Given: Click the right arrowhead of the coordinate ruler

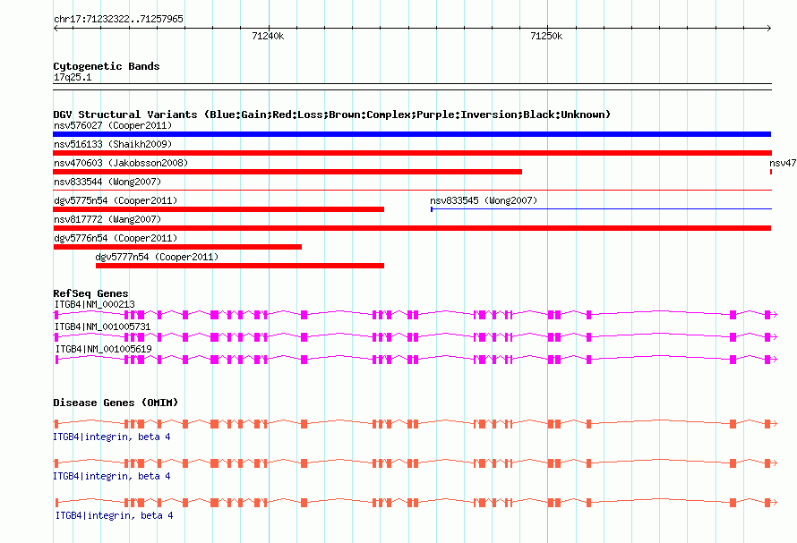Looking at the screenshot, I should (x=768, y=29).
